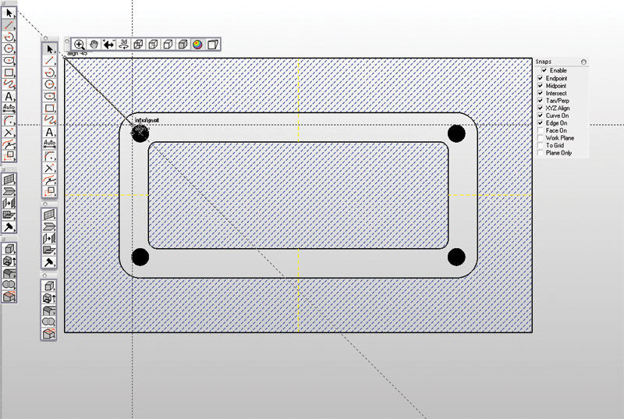Select the Circle tool in floating palette
This screenshot has width=624, height=419.
coord(49,85)
